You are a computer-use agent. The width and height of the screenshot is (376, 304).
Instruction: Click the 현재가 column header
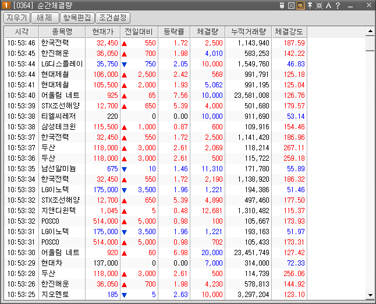point(103,32)
